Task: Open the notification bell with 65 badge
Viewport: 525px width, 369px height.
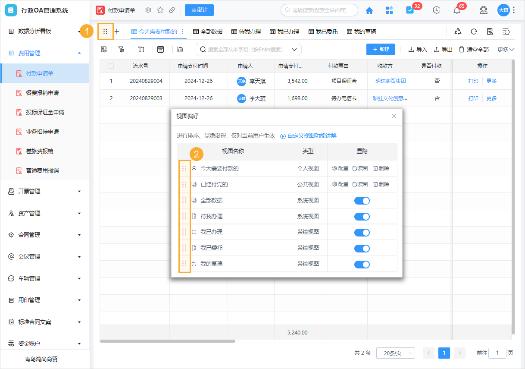Action: point(457,9)
